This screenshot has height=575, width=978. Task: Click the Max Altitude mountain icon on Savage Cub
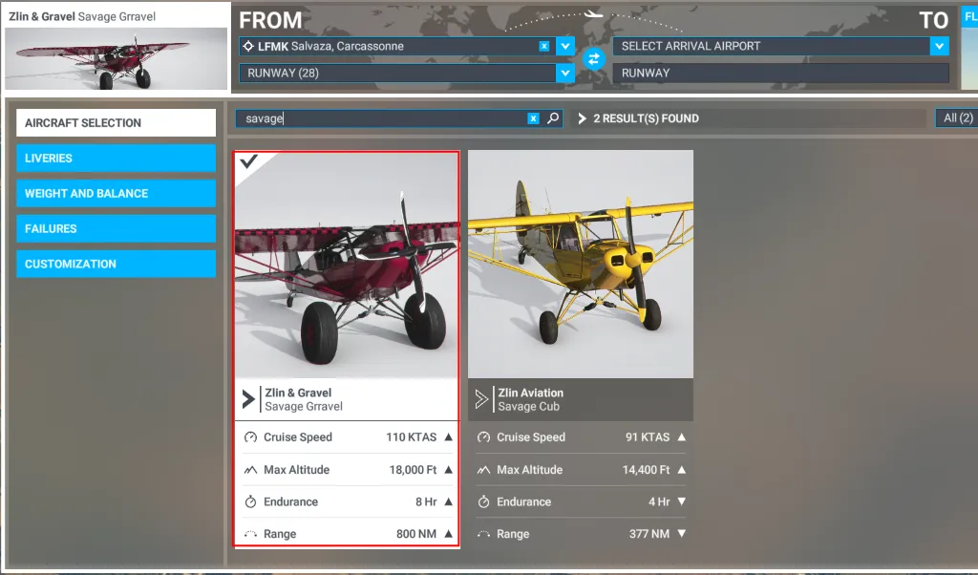tap(483, 469)
